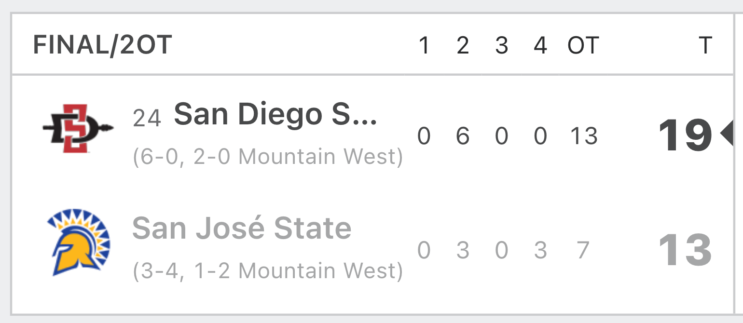743x323 pixels.
Task: Click the quarter 4 column header
Action: click(540, 45)
